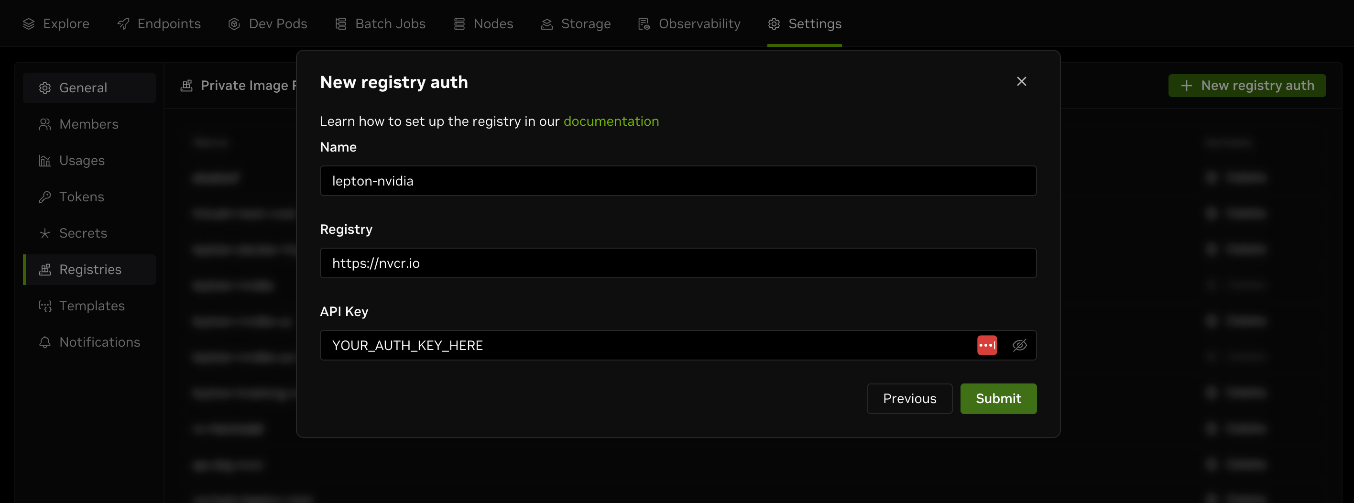This screenshot has height=503, width=1354.
Task: Open Members in sidebar
Action: click(x=89, y=124)
